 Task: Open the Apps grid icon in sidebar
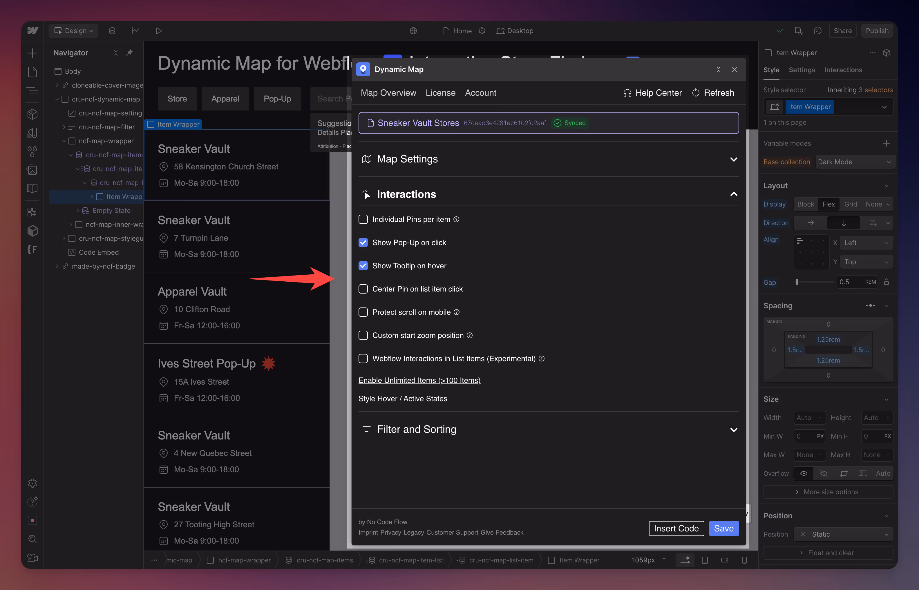click(x=32, y=212)
